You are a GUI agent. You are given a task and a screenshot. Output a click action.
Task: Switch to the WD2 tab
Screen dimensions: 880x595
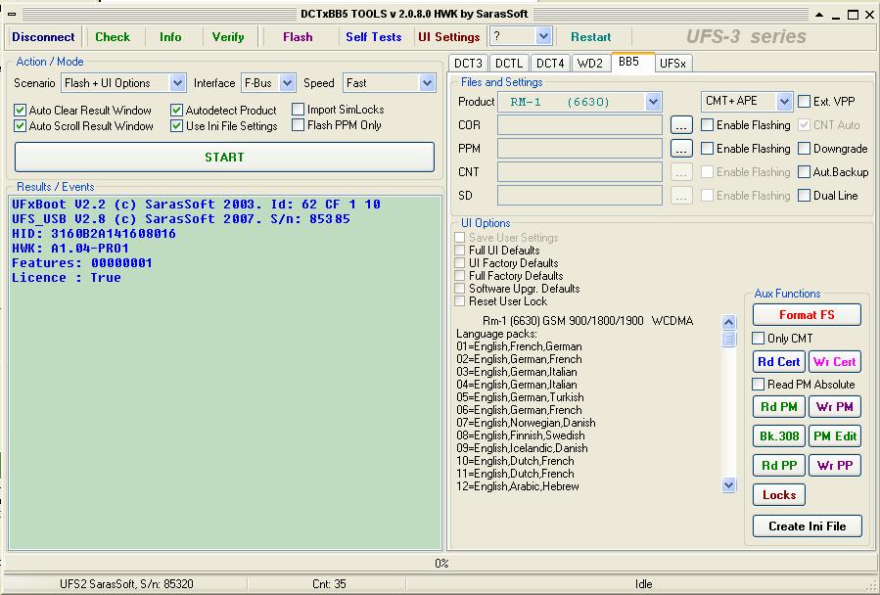[x=590, y=64]
